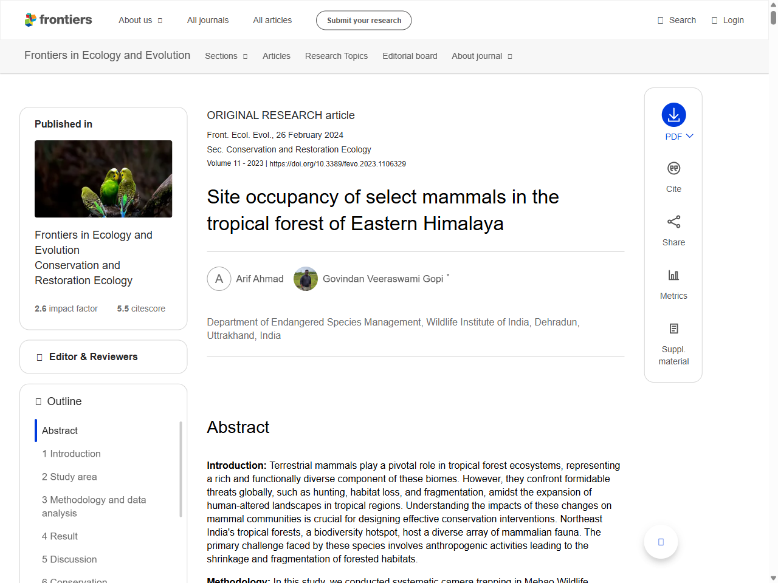Expand the About us menu

coord(140,20)
